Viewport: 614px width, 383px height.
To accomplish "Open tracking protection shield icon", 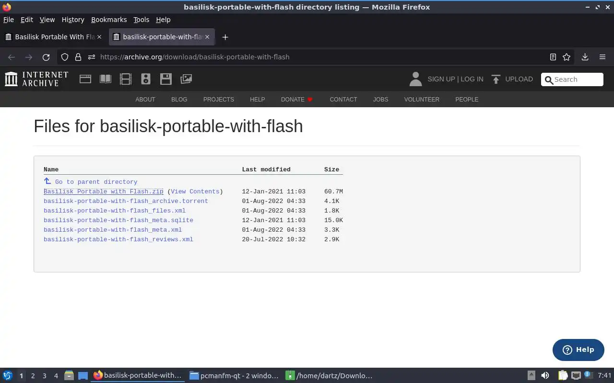I will (x=65, y=57).
